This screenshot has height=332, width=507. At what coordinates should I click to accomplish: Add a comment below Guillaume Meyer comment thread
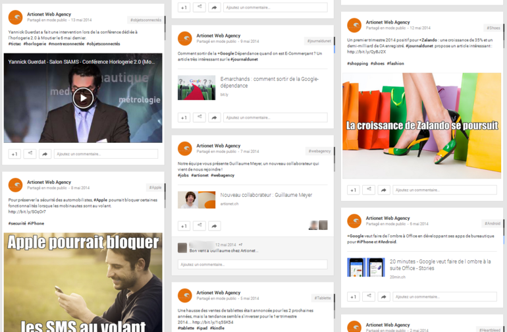(253, 264)
